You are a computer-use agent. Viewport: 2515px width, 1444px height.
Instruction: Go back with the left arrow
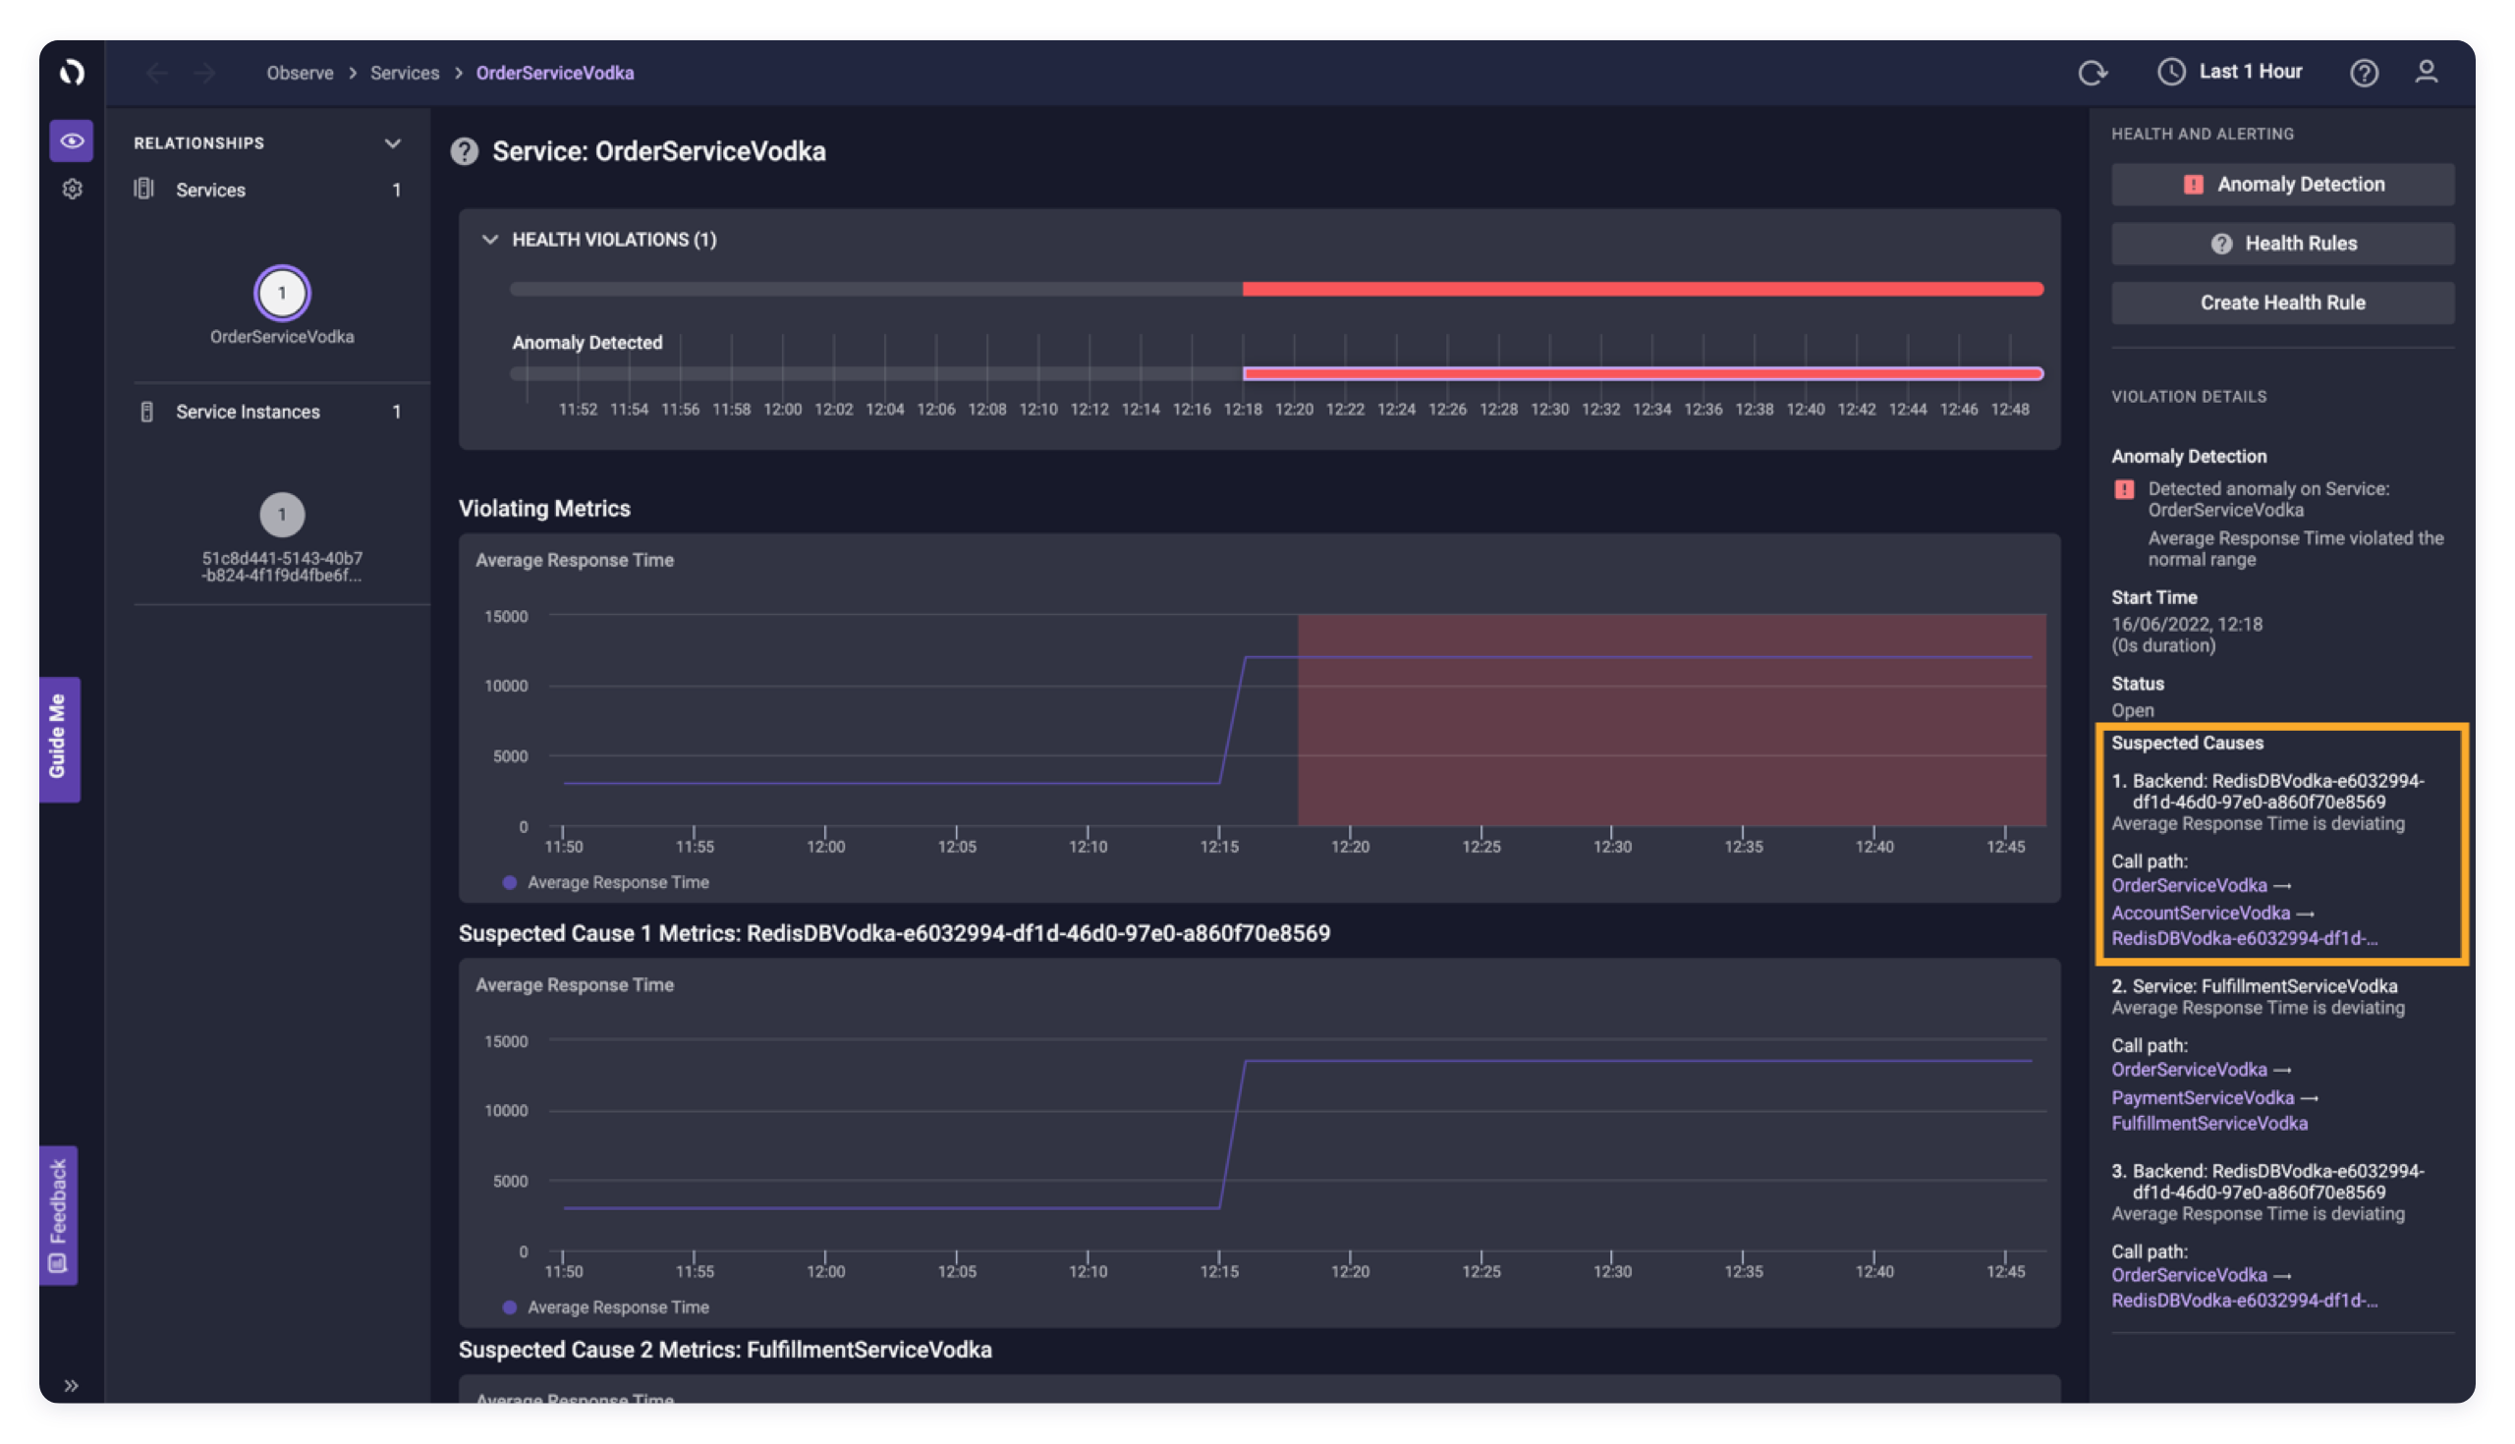pos(156,73)
